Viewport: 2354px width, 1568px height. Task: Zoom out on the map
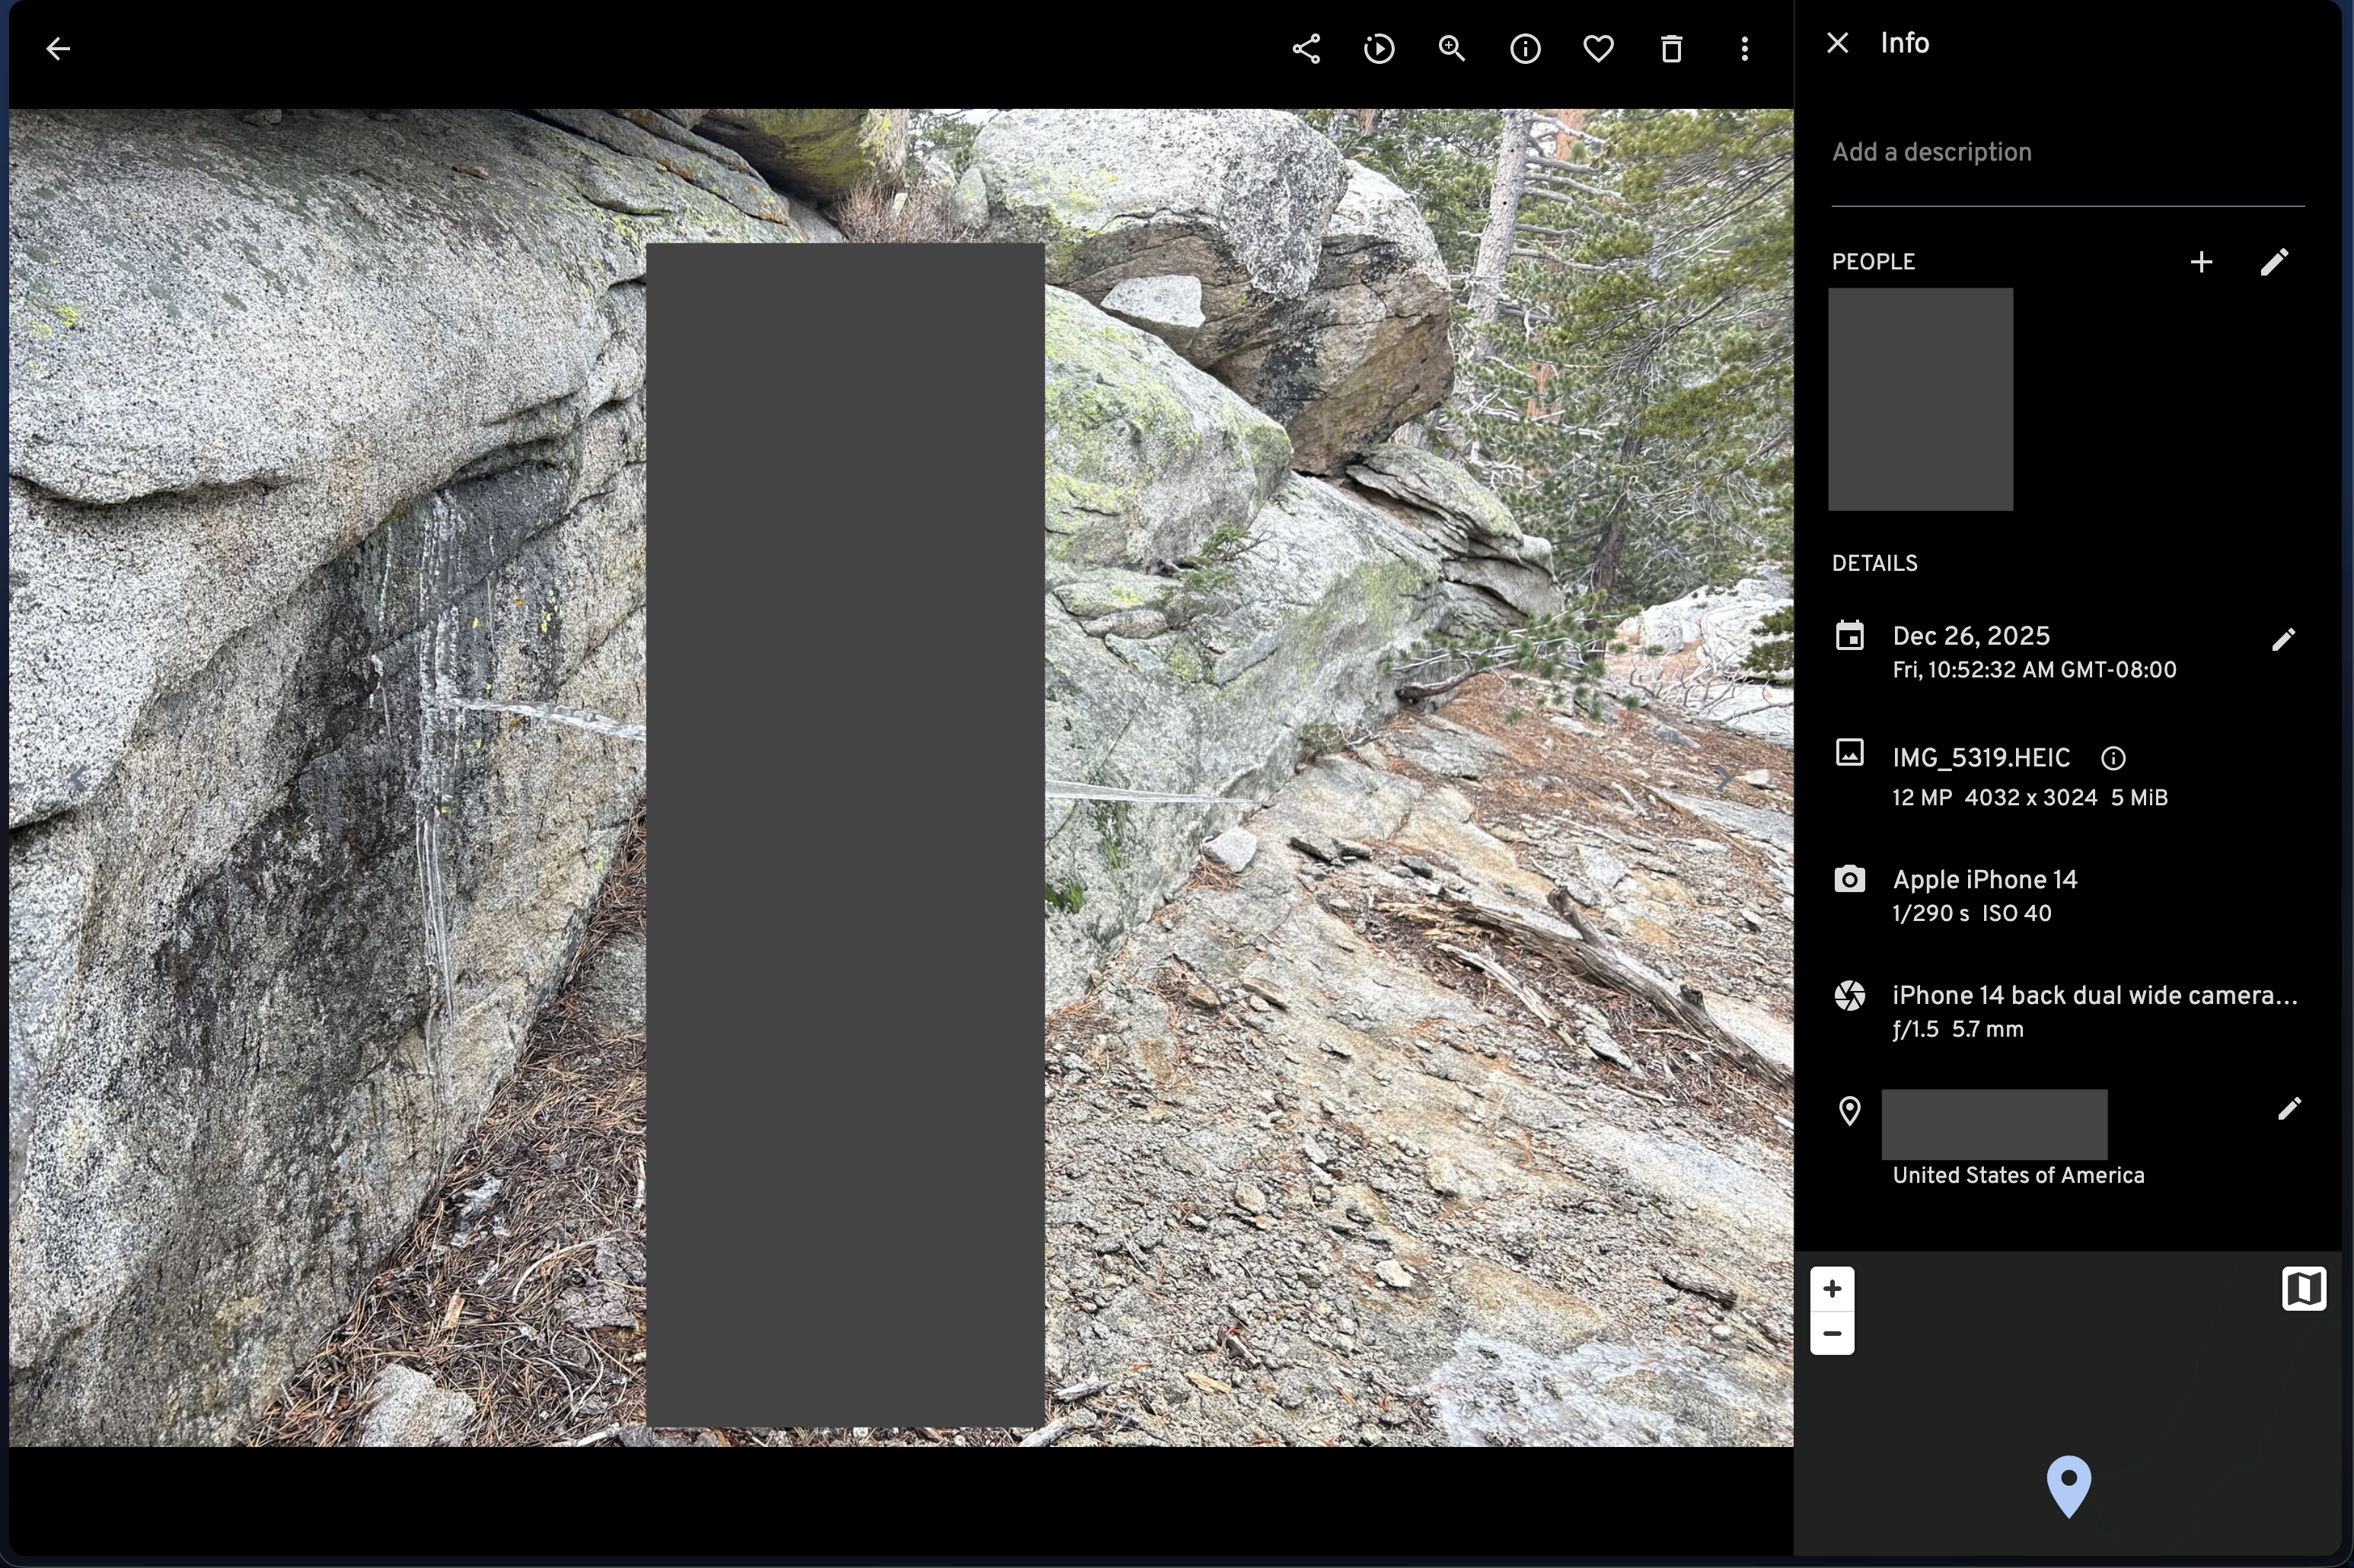(1832, 1334)
